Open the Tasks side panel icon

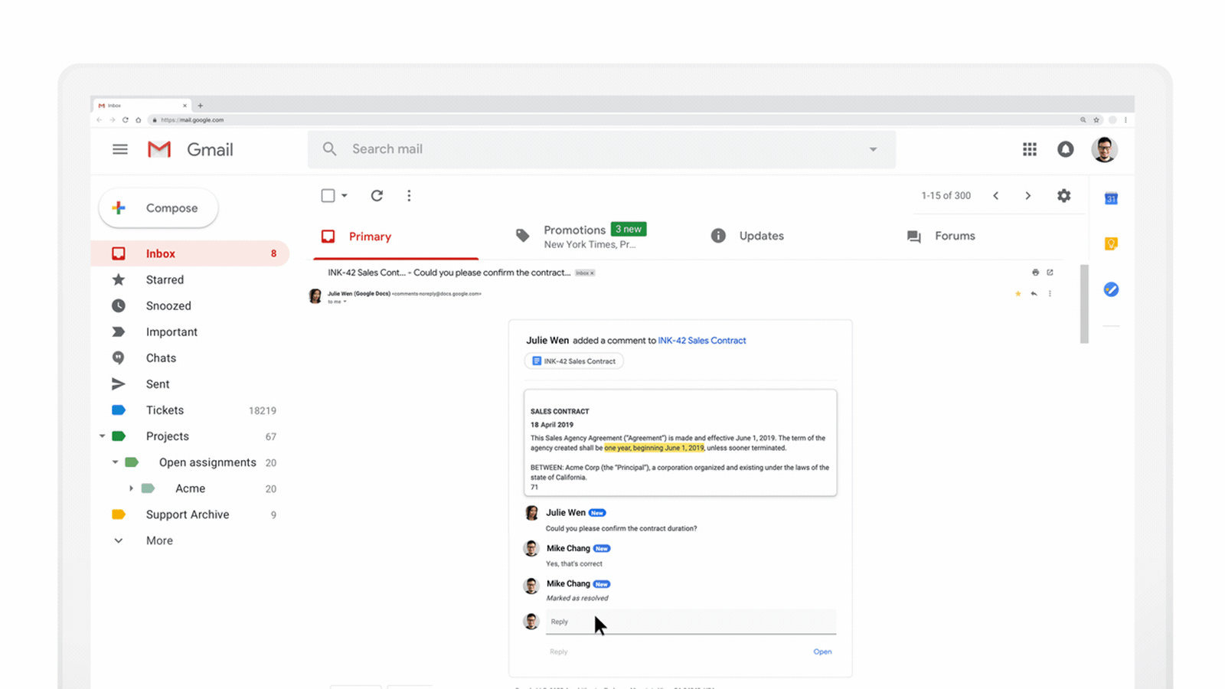(x=1111, y=289)
